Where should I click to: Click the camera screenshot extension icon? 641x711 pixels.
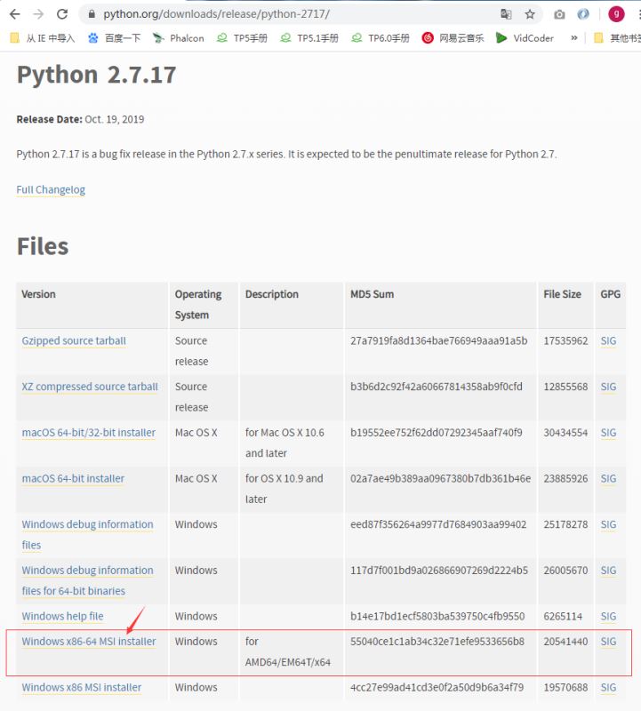[559, 14]
